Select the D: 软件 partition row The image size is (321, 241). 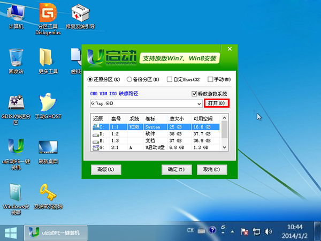point(156,134)
